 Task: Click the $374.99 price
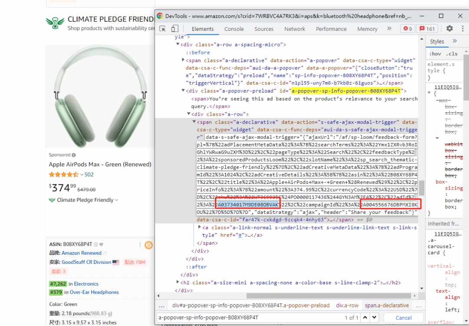click(x=63, y=188)
